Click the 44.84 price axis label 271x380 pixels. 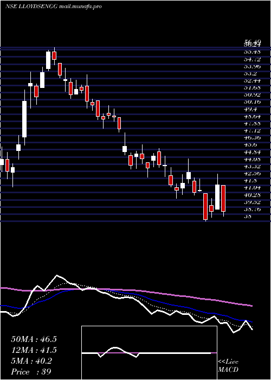pos(252,152)
